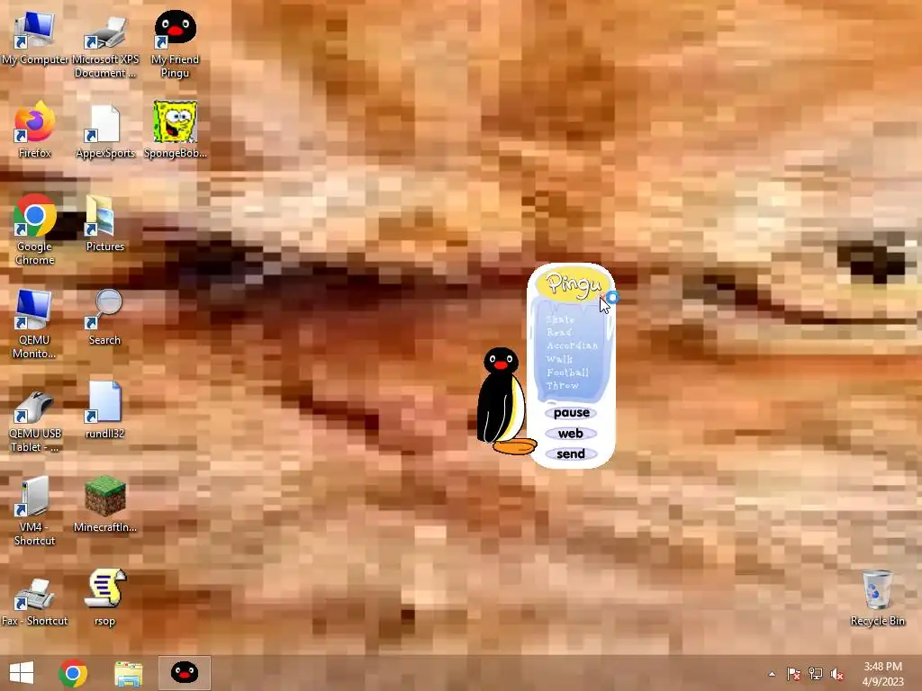Image resolution: width=922 pixels, height=691 pixels.
Task: Open the Pictures folder shortcut
Action: tap(105, 223)
